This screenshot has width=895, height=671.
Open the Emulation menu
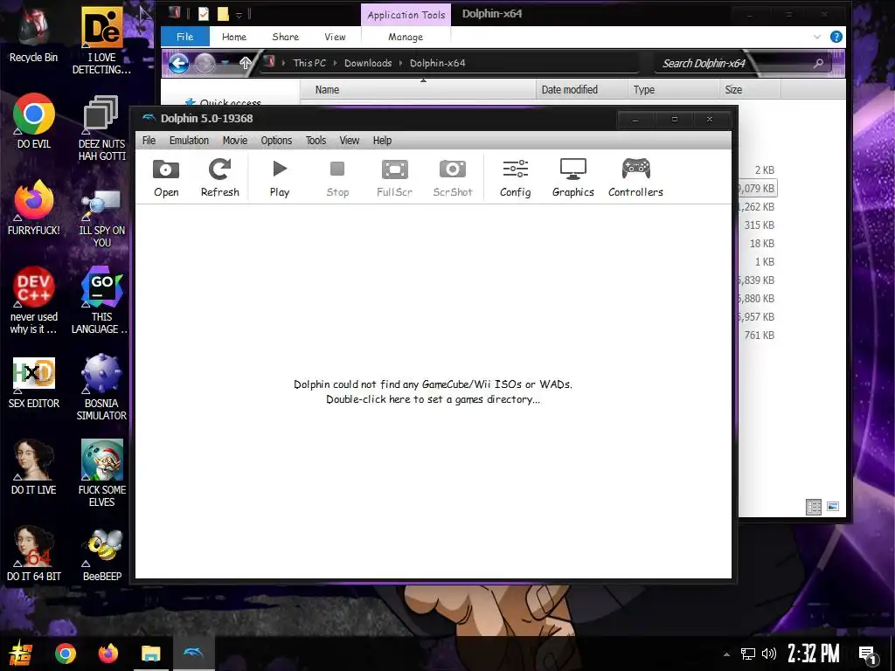[x=189, y=141]
